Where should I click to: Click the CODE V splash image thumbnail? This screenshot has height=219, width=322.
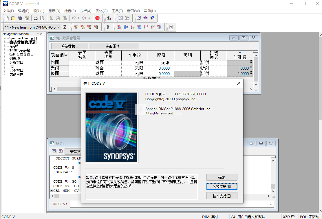[112, 127]
